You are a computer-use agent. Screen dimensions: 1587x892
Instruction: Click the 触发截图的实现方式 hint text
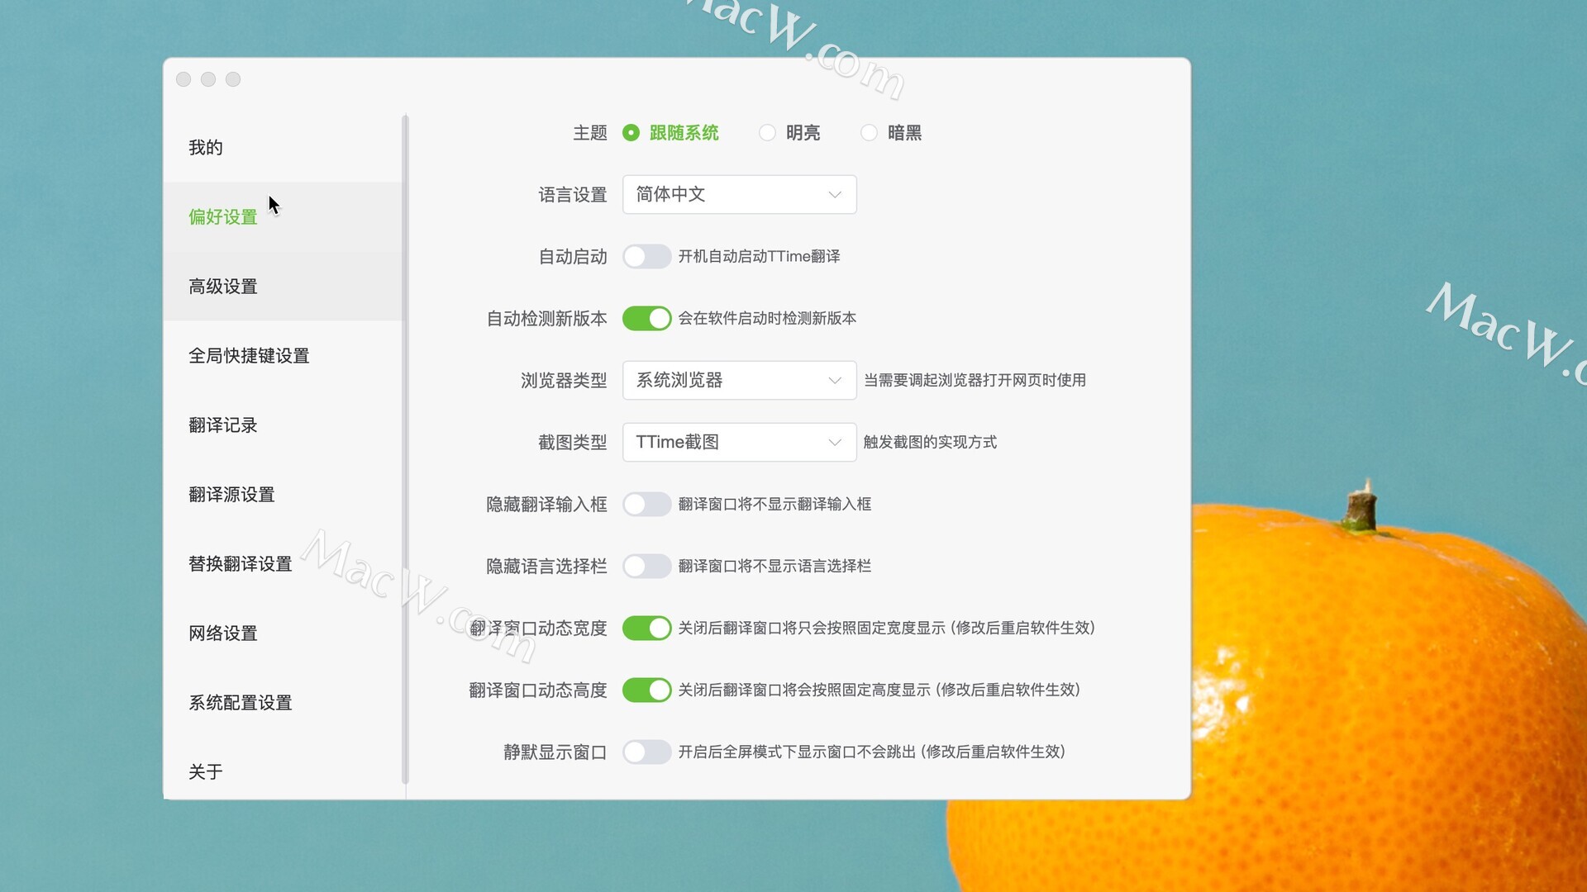click(930, 443)
